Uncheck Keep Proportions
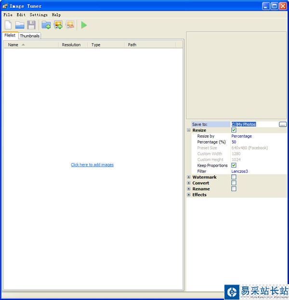 tap(234, 165)
